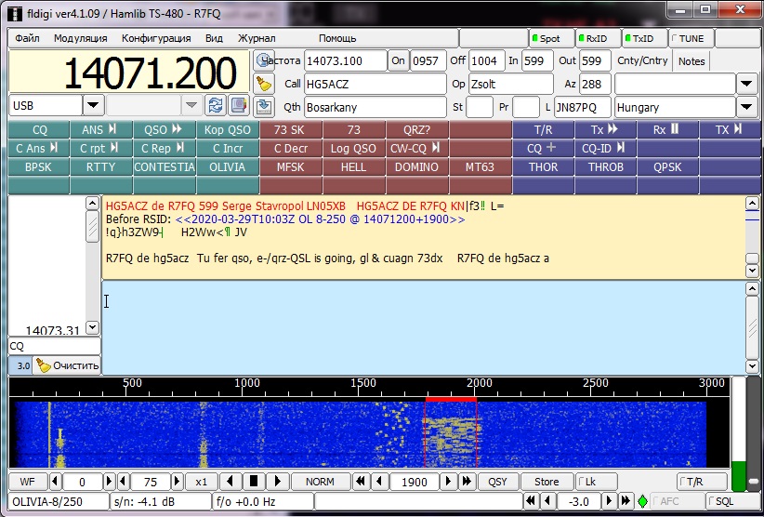The image size is (764, 517).
Task: Toggle the RxID indicator button
Action: tap(597, 38)
